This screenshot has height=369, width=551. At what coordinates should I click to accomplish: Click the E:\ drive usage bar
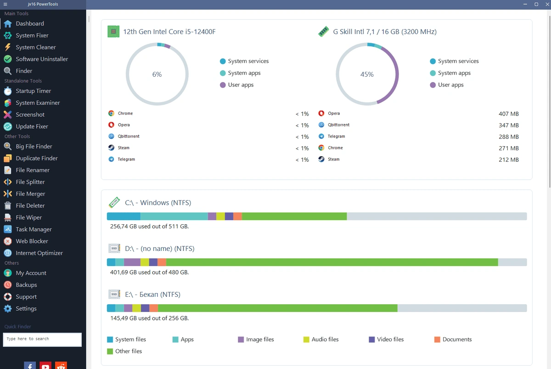(x=317, y=308)
